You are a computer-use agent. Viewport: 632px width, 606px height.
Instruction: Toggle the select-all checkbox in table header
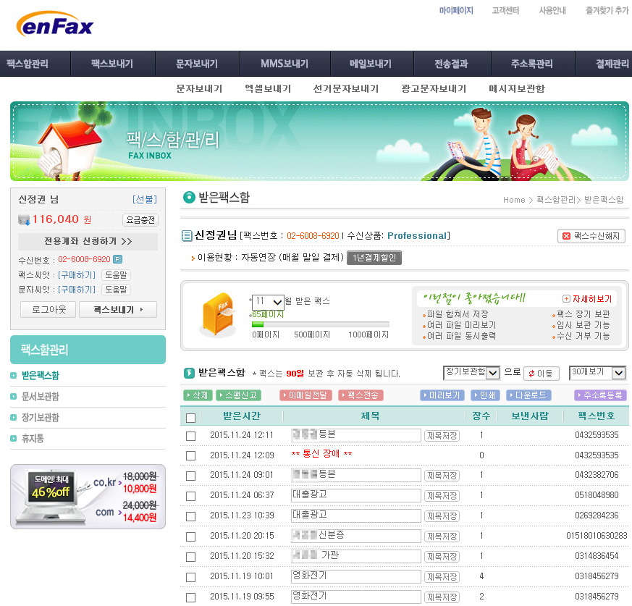pos(190,417)
